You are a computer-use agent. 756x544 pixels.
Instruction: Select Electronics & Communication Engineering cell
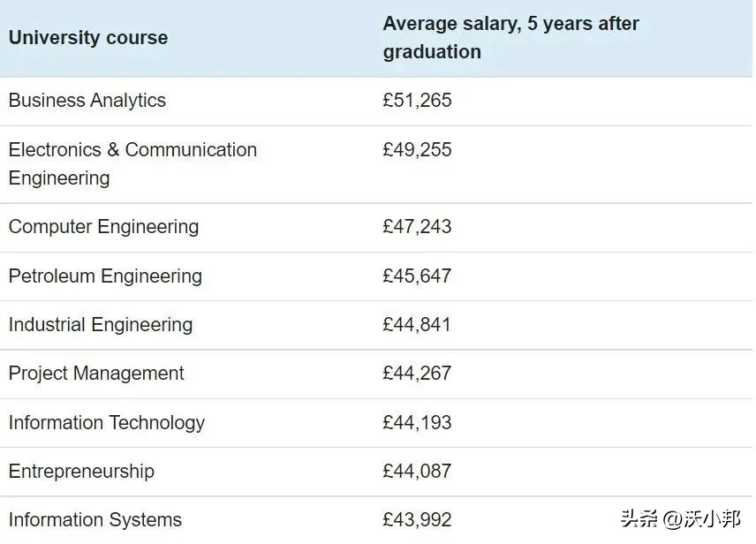pyautogui.click(x=132, y=163)
